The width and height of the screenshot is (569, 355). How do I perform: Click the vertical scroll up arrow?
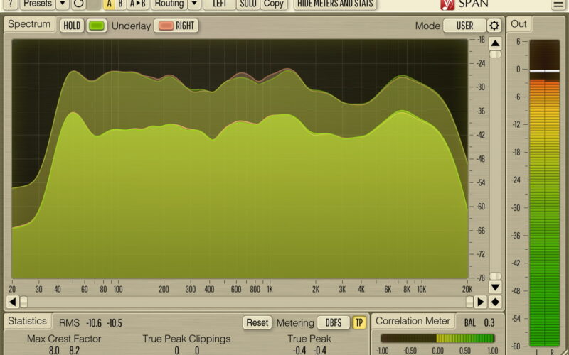point(495,43)
